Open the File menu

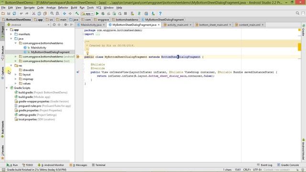3,8
